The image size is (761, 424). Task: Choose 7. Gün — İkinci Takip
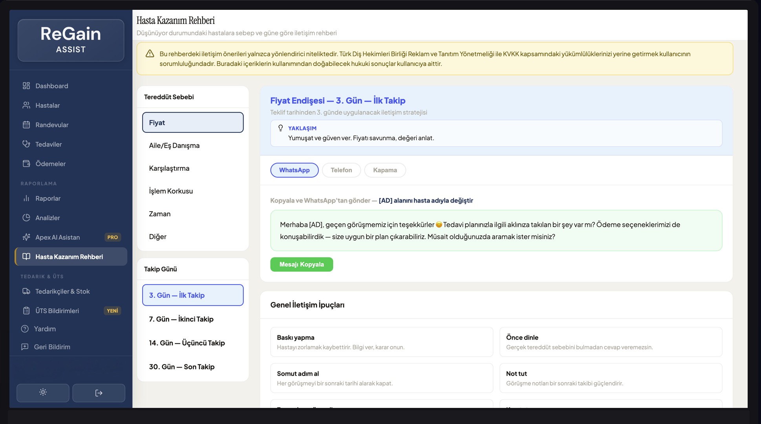point(181,319)
